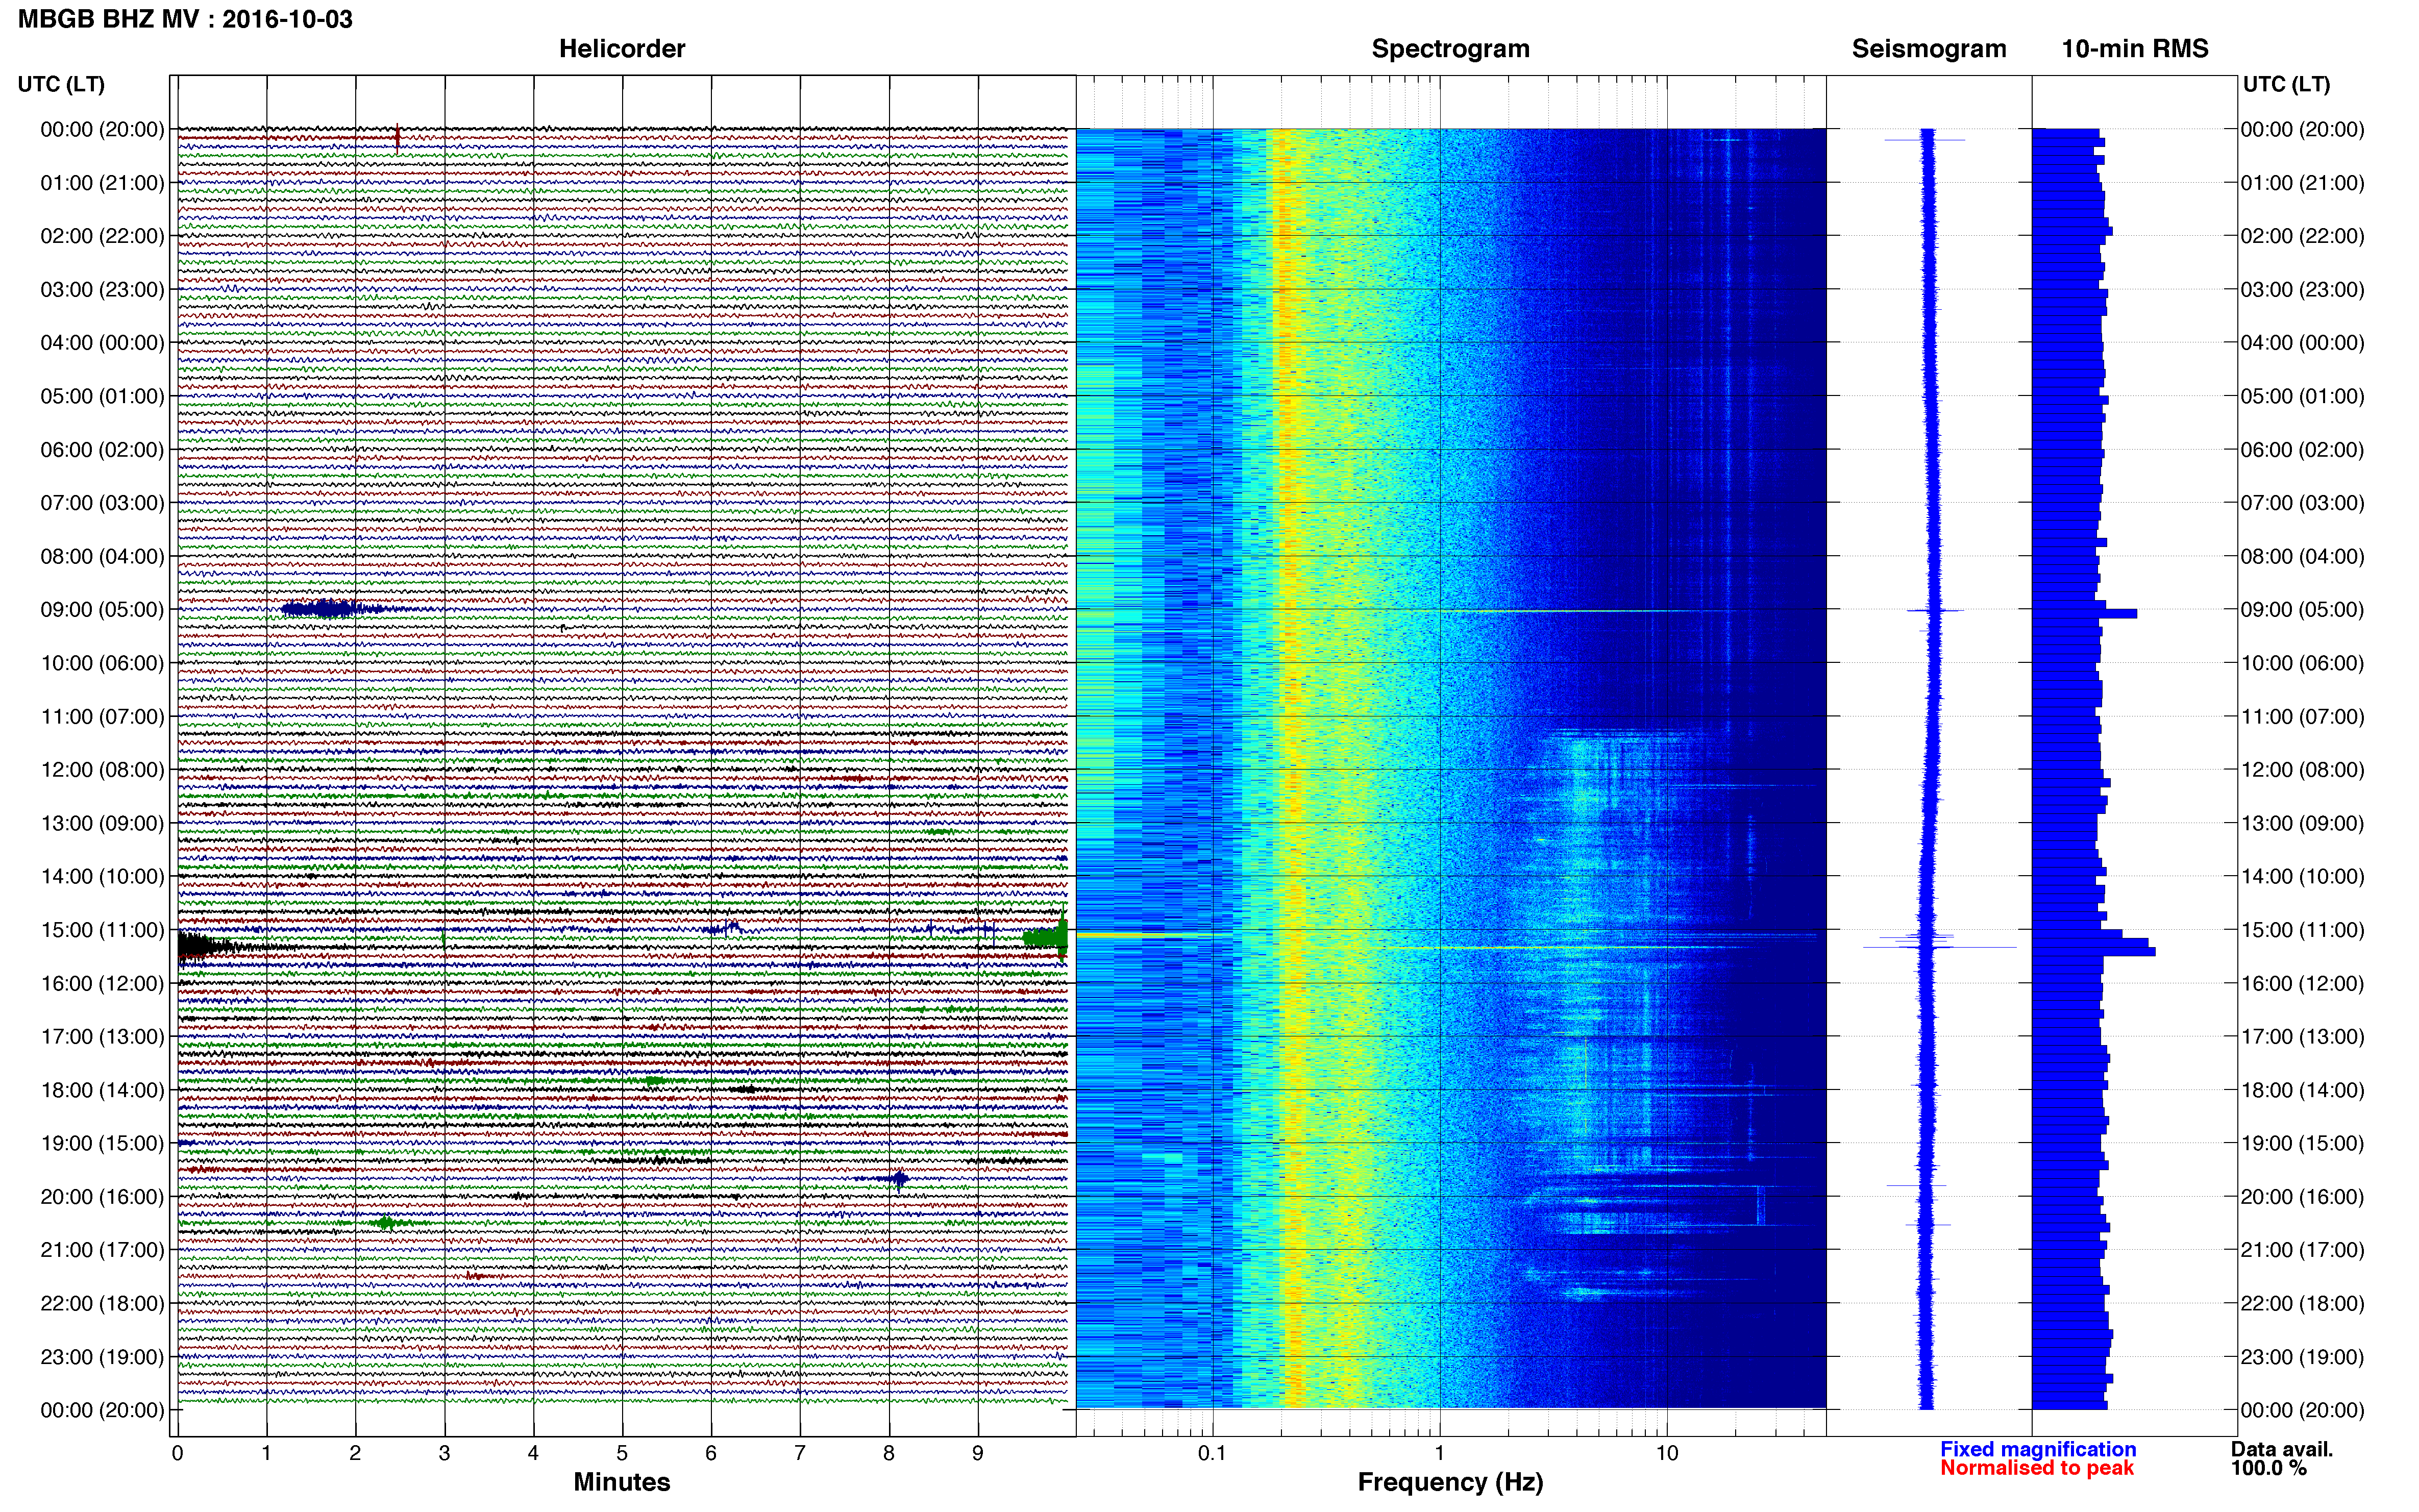This screenshot has height=1512, width=2419.
Task: Click the widest seismogram spike just after 15:00
Action: 1940,947
